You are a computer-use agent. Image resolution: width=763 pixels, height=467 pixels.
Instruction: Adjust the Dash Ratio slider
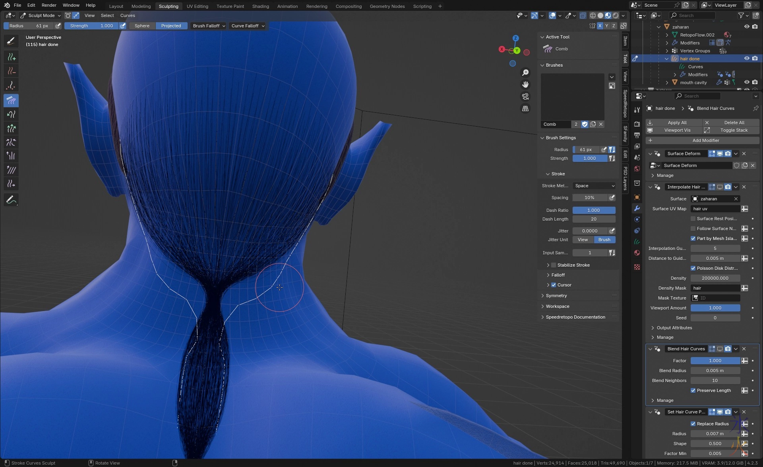coord(594,210)
